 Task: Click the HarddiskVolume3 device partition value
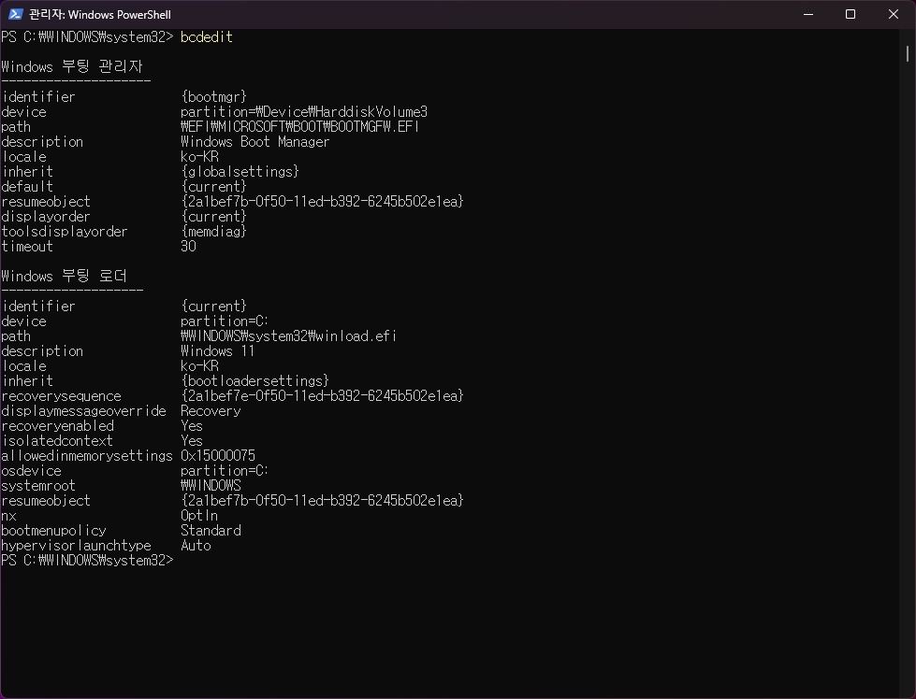point(304,112)
